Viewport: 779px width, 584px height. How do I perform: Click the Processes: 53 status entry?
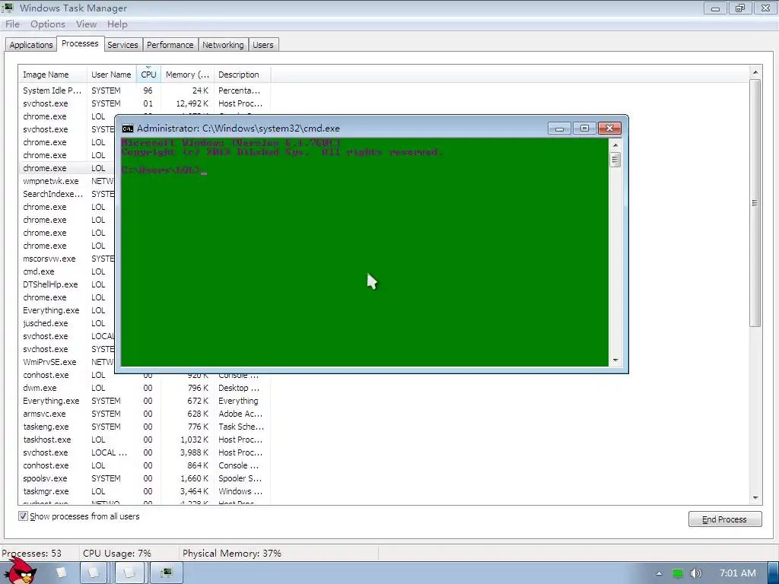32,554
